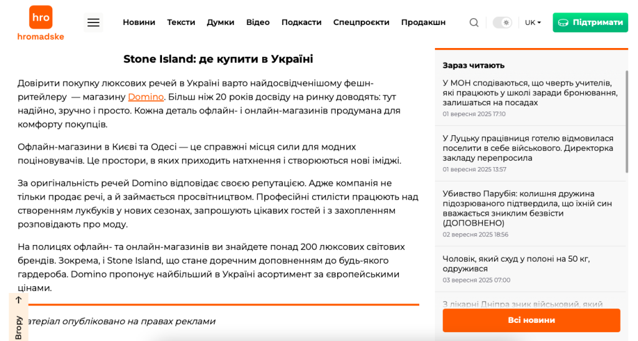Open Спецпроєкти in navigation
The image size is (638, 341).
(x=361, y=22)
